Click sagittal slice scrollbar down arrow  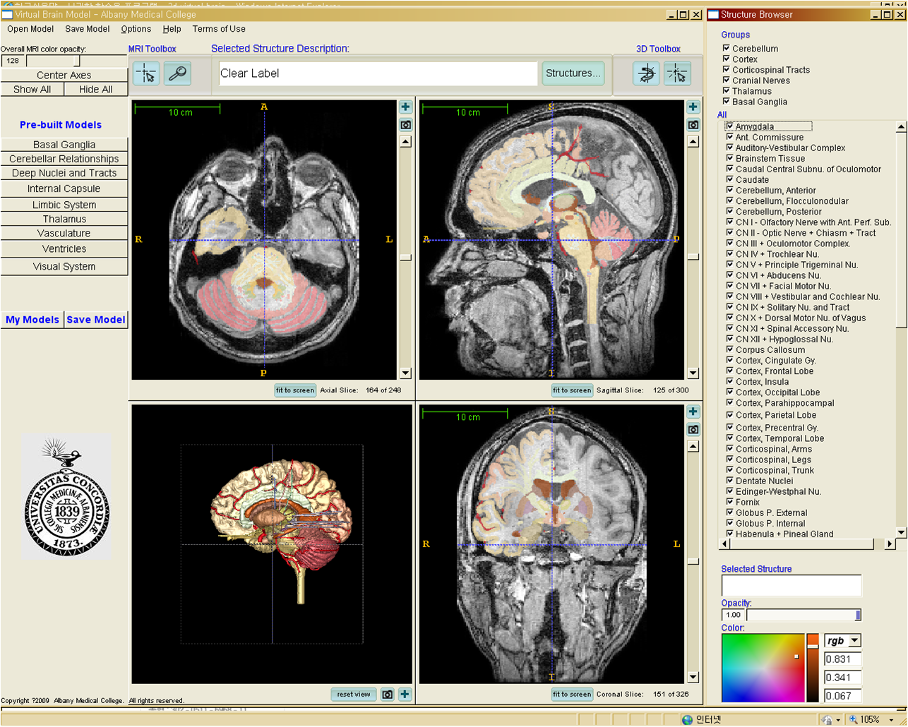coord(693,373)
